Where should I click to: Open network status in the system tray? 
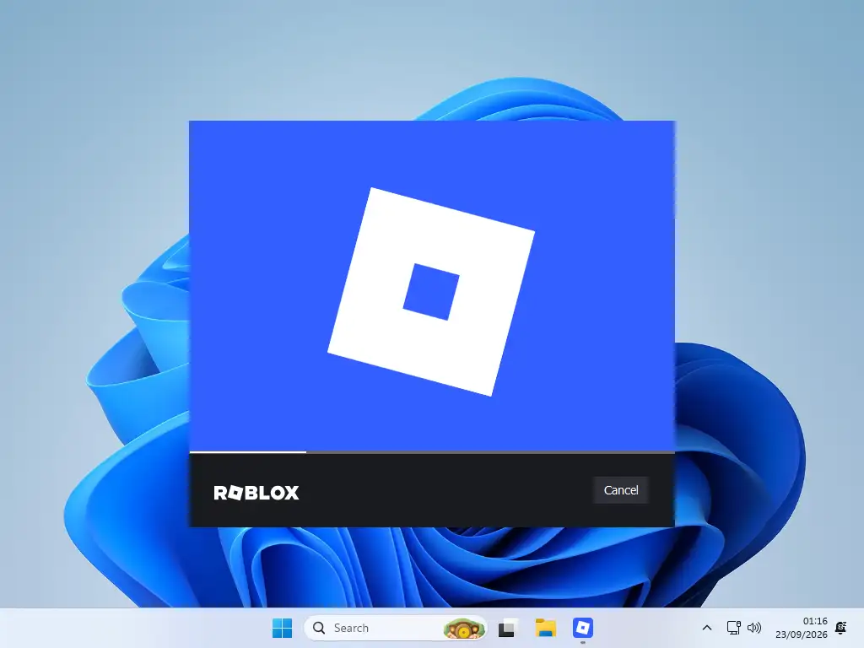coord(733,628)
